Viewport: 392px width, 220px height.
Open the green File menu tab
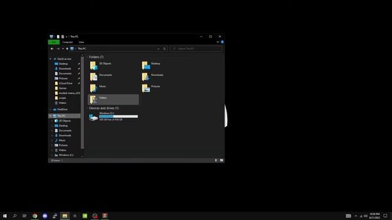[x=54, y=42]
